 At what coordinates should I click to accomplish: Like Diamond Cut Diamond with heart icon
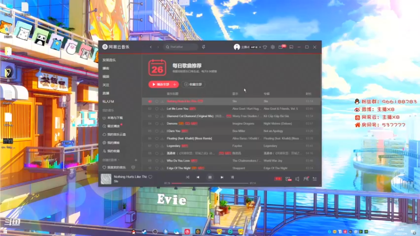(156, 116)
